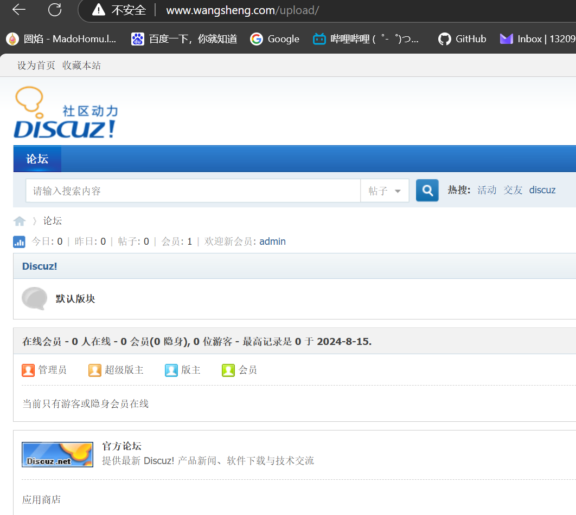Click the Discuz! logo
The height and width of the screenshot is (515, 576).
click(66, 113)
